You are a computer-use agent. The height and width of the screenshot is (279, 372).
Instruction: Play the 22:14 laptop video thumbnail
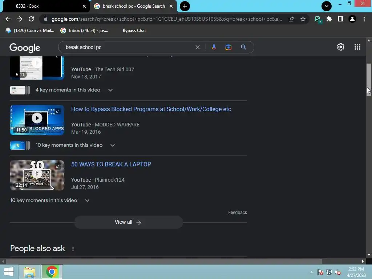[x=37, y=175]
